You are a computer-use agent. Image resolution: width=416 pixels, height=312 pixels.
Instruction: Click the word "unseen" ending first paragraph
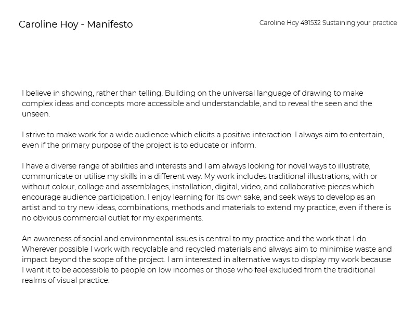[x=35, y=114]
